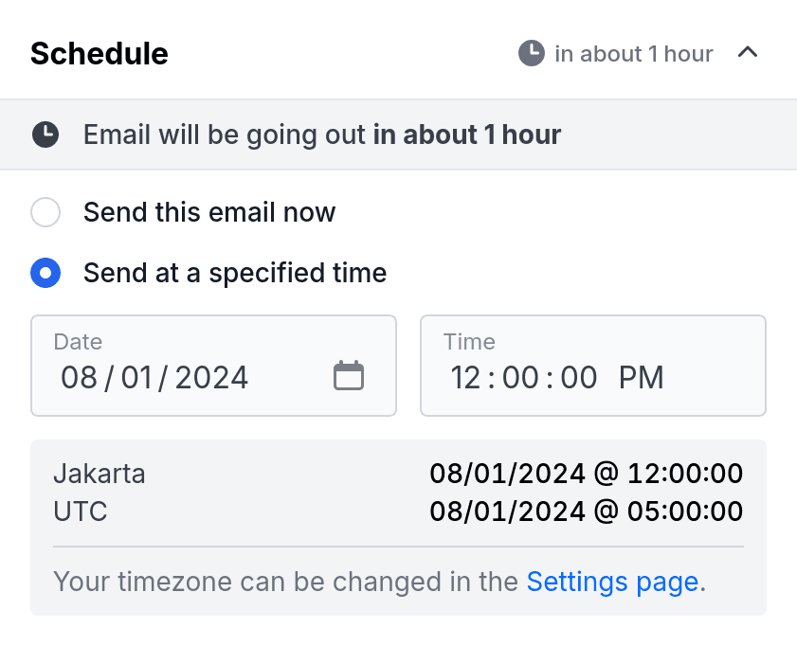Click the Schedule heading
Screen dimensions: 797x646
pos(99,54)
